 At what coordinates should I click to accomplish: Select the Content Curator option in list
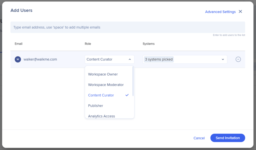pos(101,95)
